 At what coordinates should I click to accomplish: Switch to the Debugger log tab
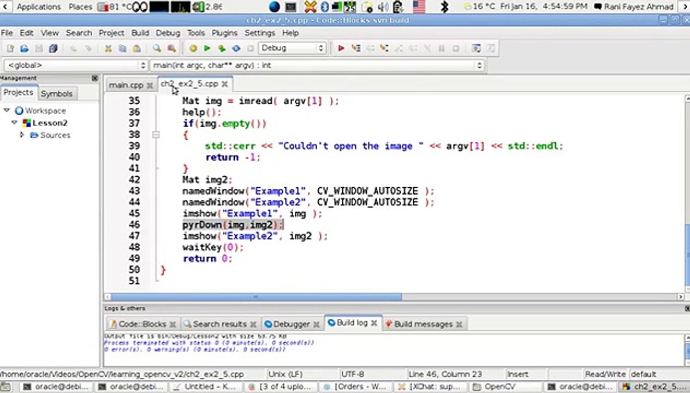[292, 324]
